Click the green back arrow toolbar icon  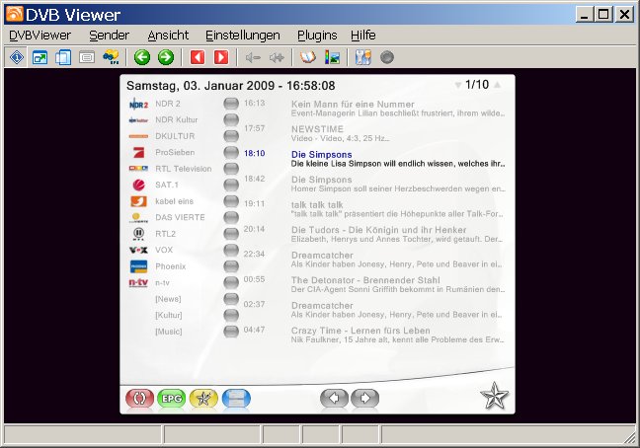pyautogui.click(x=142, y=57)
